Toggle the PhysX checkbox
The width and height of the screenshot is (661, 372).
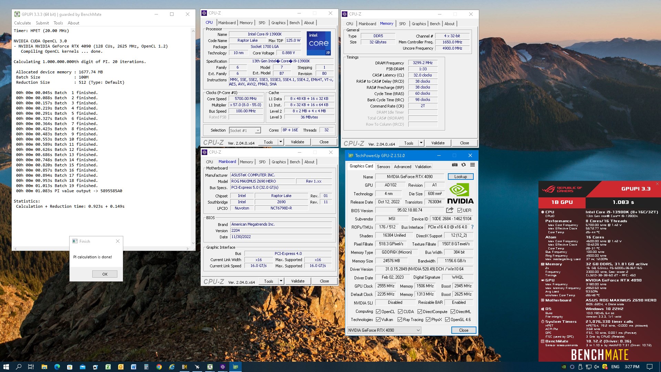coord(428,319)
